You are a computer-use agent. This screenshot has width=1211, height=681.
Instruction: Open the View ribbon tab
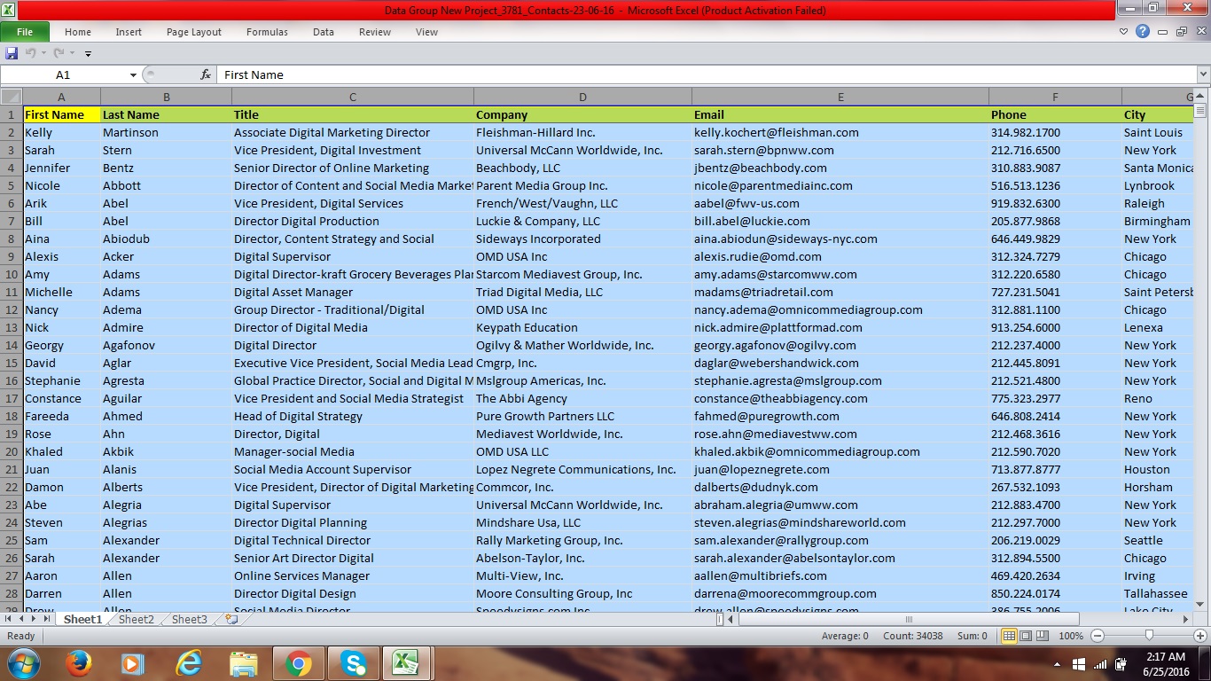[x=426, y=32]
